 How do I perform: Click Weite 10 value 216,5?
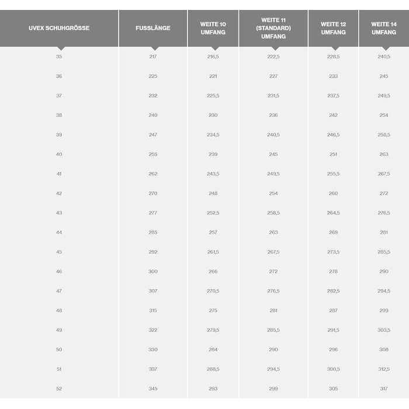pos(213,57)
